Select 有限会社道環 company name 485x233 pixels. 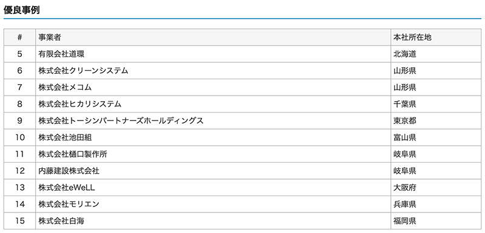pyautogui.click(x=61, y=54)
